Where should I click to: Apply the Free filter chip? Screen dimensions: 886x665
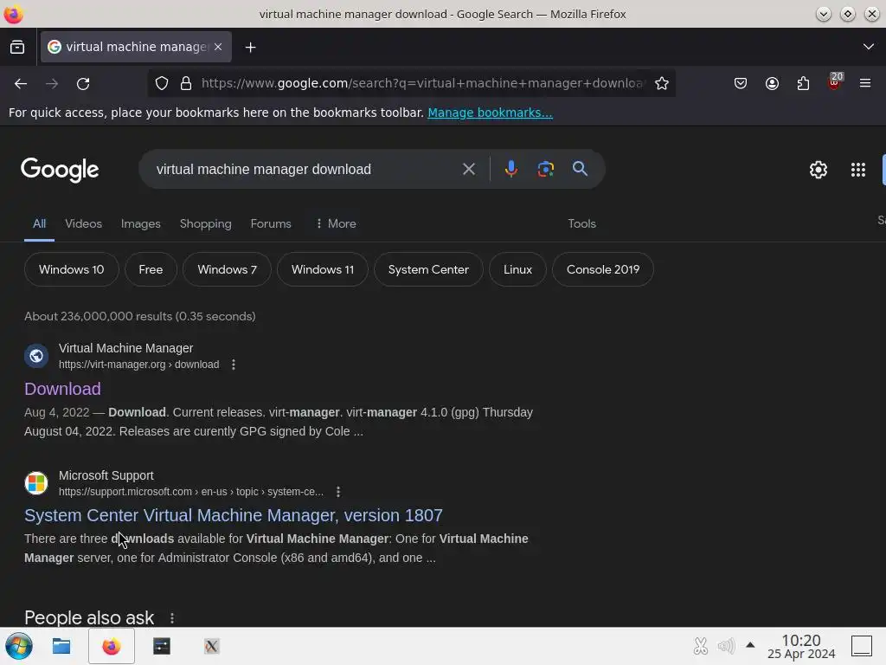151,270
